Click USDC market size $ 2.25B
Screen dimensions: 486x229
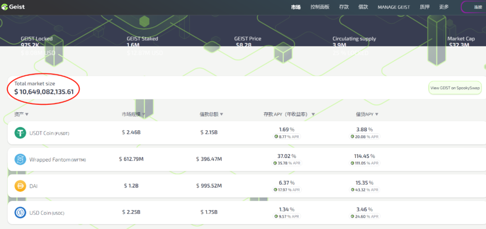131,212
